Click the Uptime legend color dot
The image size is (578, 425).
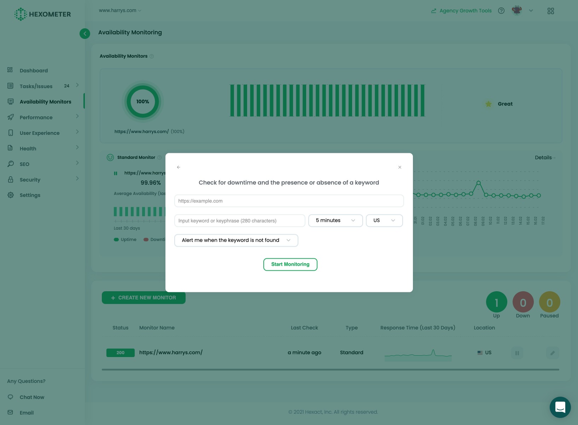(x=116, y=240)
